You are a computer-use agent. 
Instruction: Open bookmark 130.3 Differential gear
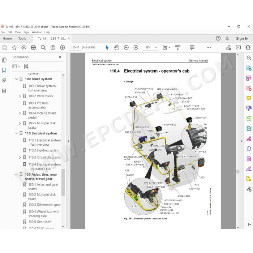(44, 205)
